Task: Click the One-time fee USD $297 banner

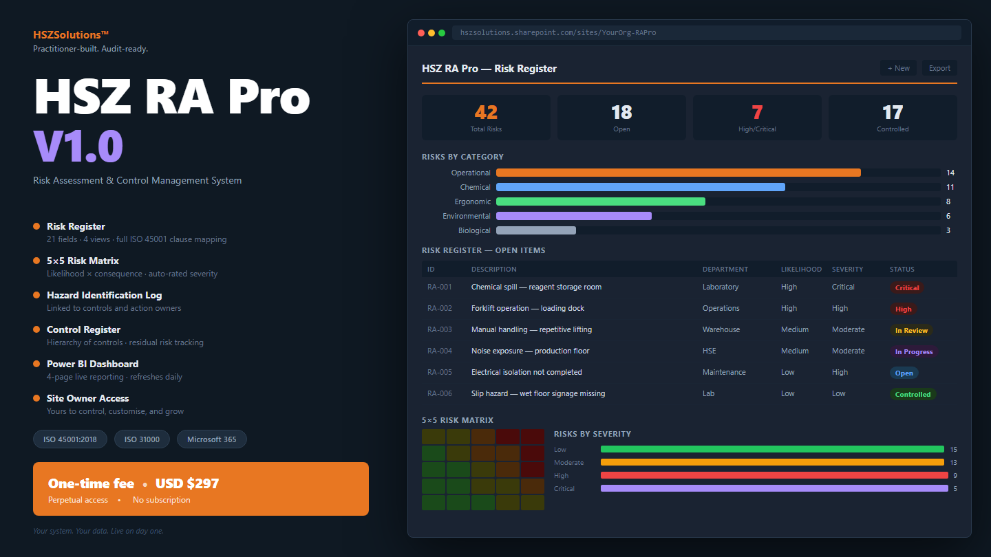Action: (201, 489)
